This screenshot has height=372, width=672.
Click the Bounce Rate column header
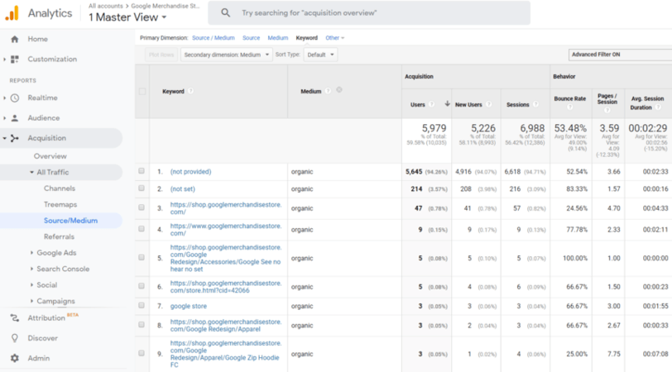569,98
